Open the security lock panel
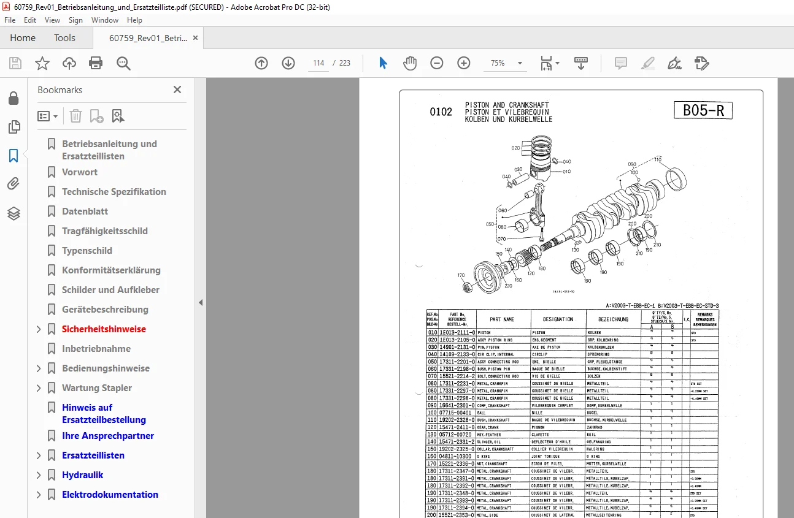Screen dimensions: 794x518 [13, 99]
